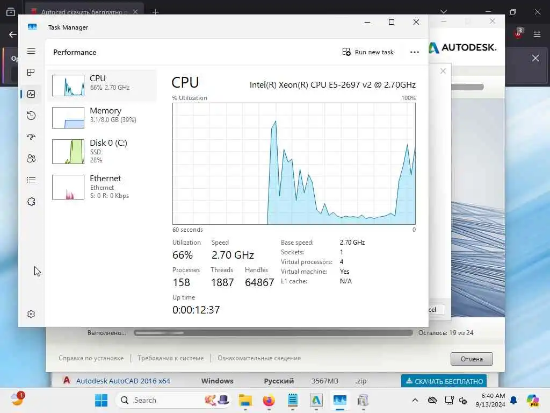Switch to Task Manager taskbar icon
Image resolution: width=550 pixels, height=413 pixels.
point(340,400)
